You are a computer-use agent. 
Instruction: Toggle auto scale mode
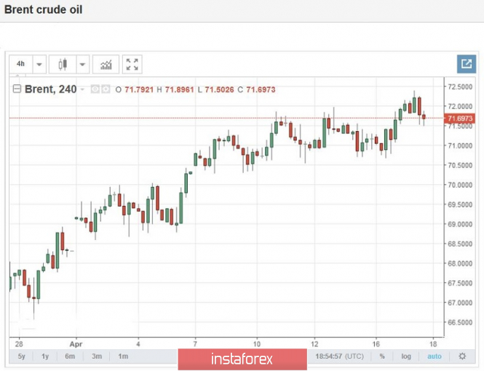pos(435,356)
